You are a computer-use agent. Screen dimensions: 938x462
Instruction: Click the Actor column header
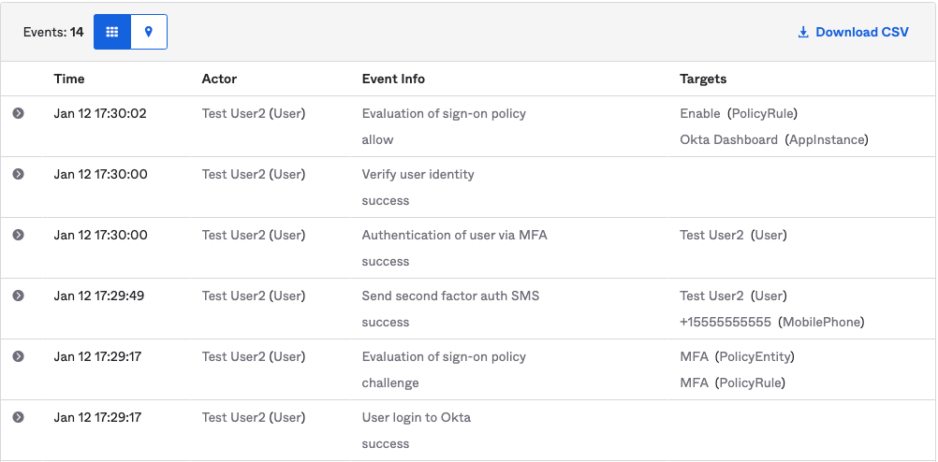[x=219, y=79]
